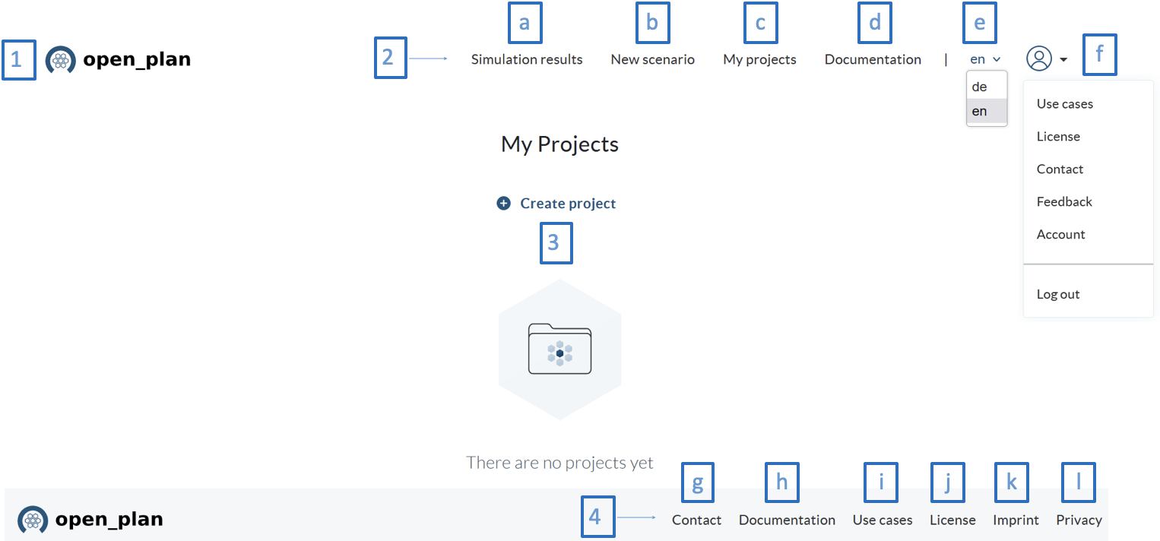Open the Simulation results page
The image size is (1160, 541).
pos(527,59)
